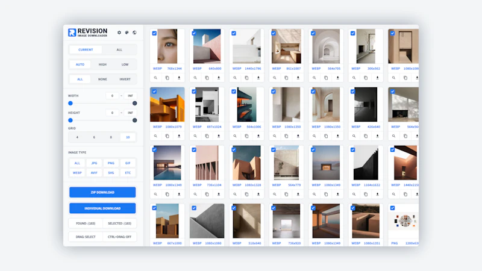
Task: Uncheck the 736x1104 pink columns image
Action: click(194, 149)
